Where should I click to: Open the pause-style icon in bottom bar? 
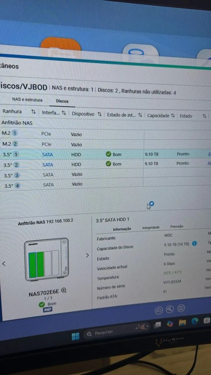click(x=181, y=308)
